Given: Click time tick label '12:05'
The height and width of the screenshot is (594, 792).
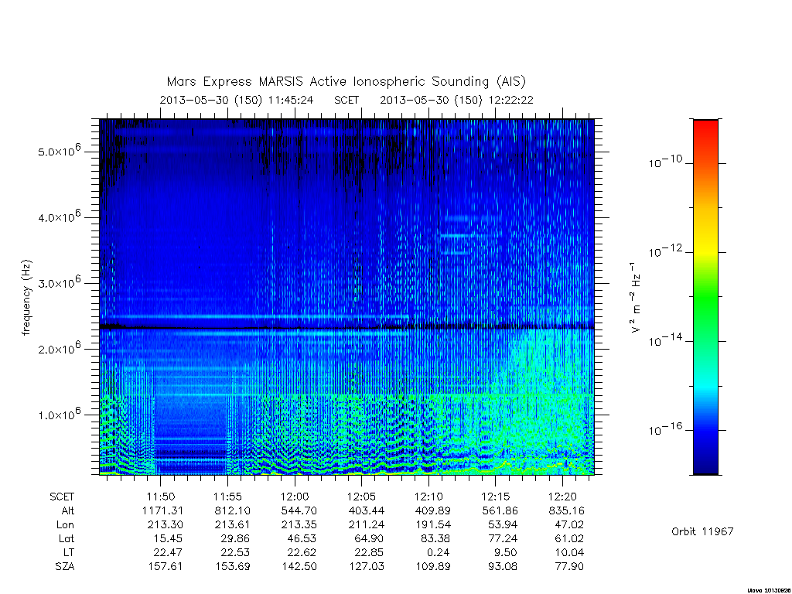Looking at the screenshot, I should (x=362, y=497).
